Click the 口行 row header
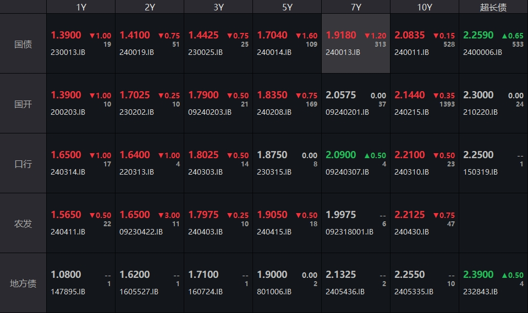The image size is (528, 313). [x=23, y=164]
